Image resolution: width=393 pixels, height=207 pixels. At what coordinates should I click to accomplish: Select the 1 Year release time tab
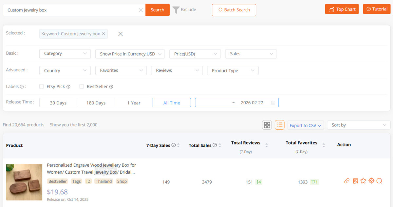[x=134, y=103]
